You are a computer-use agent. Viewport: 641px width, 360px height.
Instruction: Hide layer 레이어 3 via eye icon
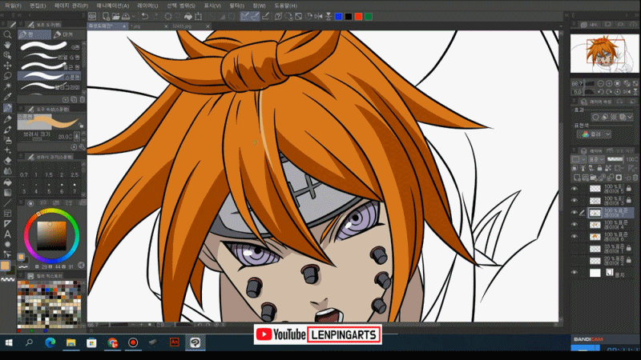point(574,201)
